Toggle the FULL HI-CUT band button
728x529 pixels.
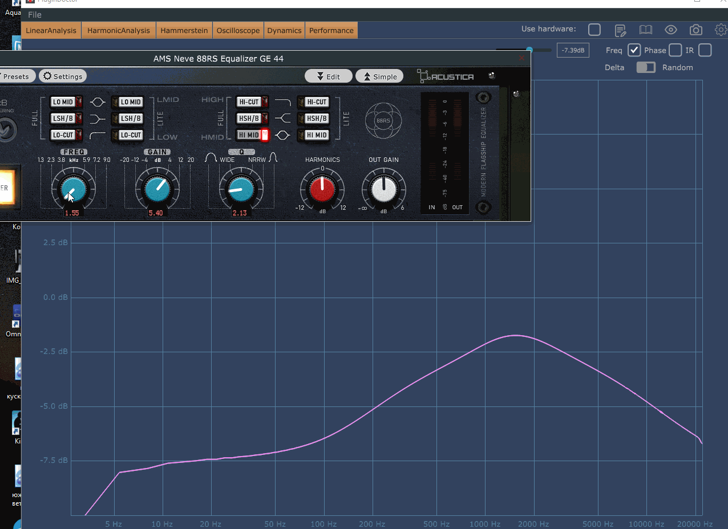252,102
